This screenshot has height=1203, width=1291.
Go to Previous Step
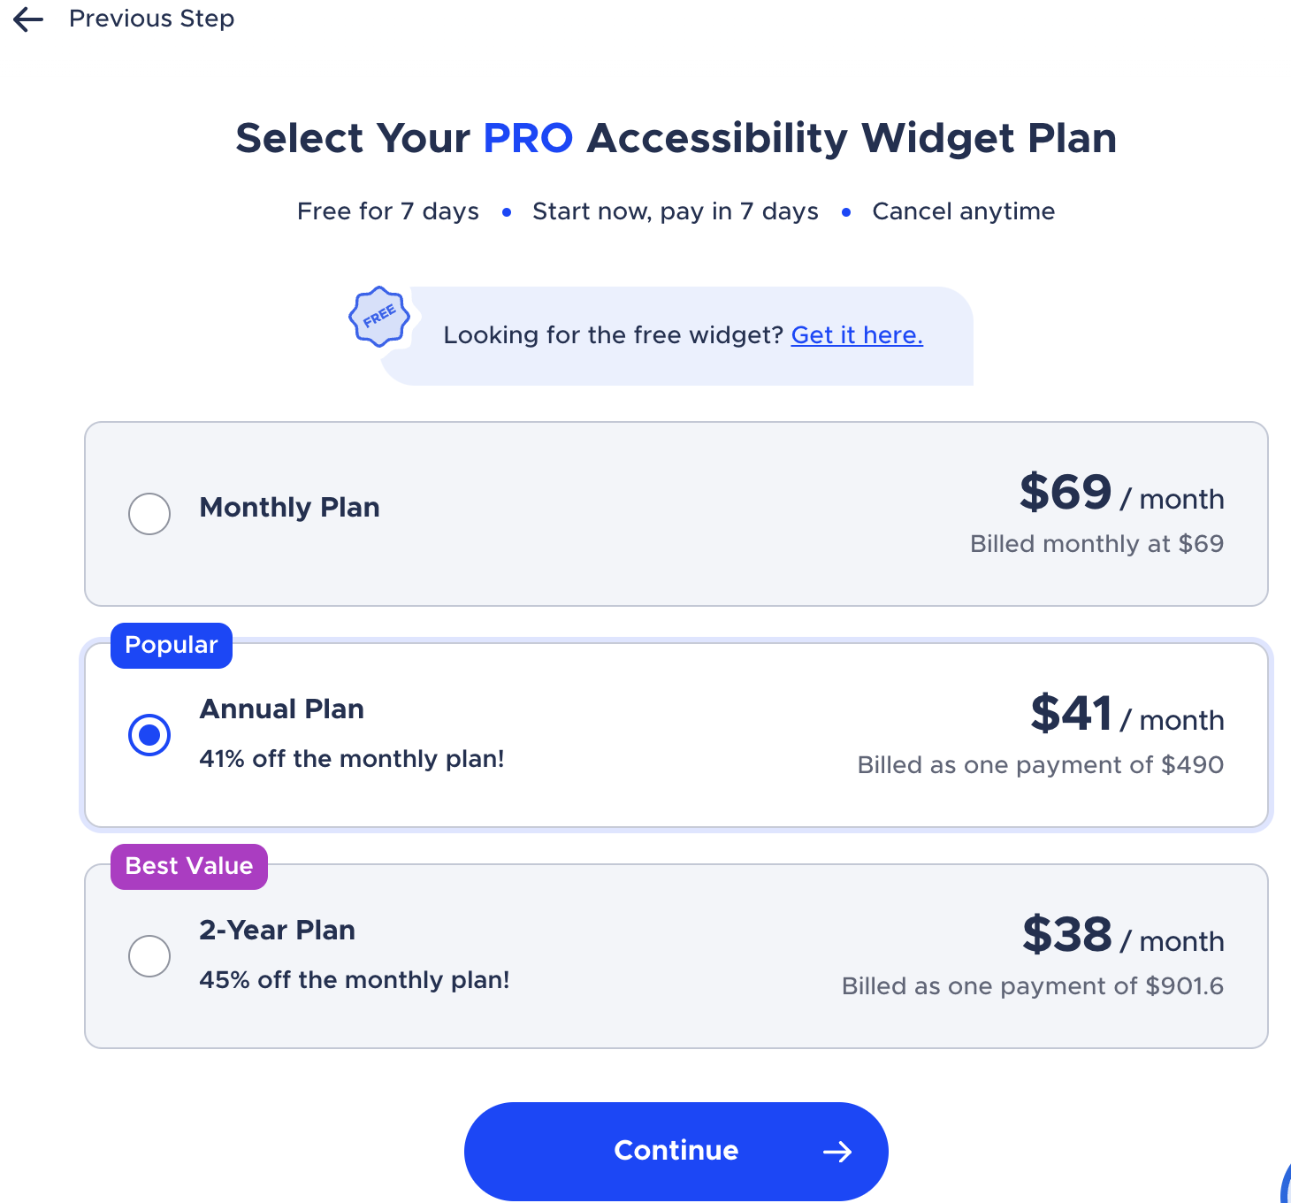(151, 19)
